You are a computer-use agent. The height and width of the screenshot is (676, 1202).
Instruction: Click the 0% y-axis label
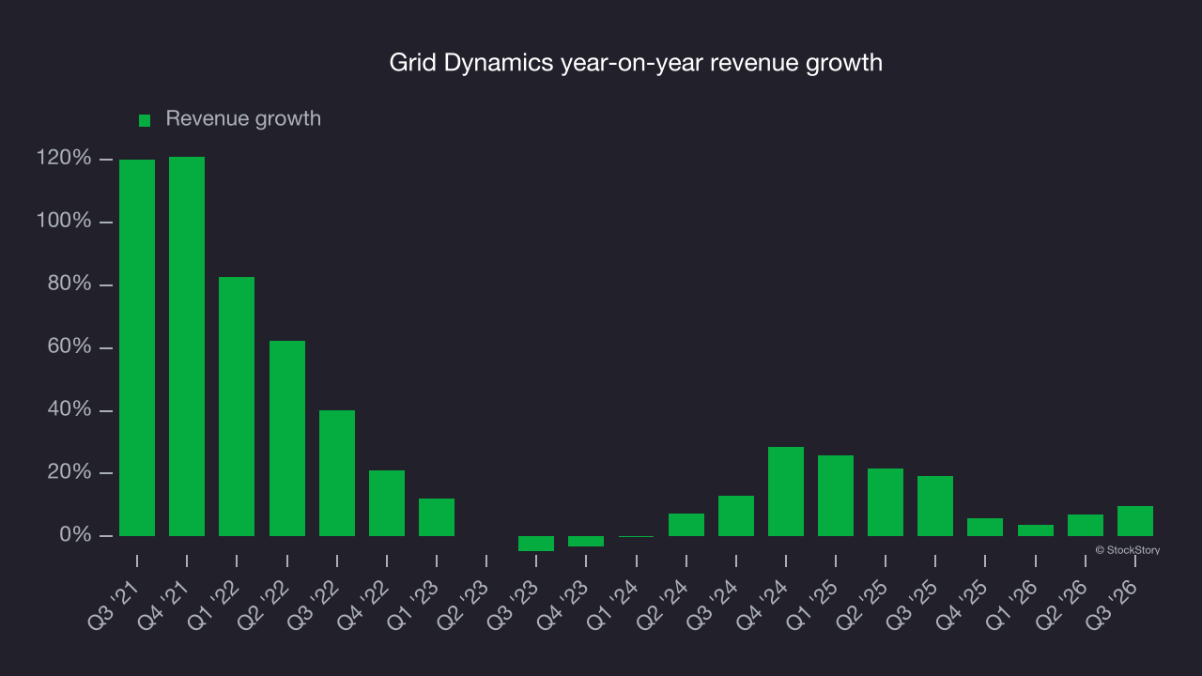(x=75, y=535)
